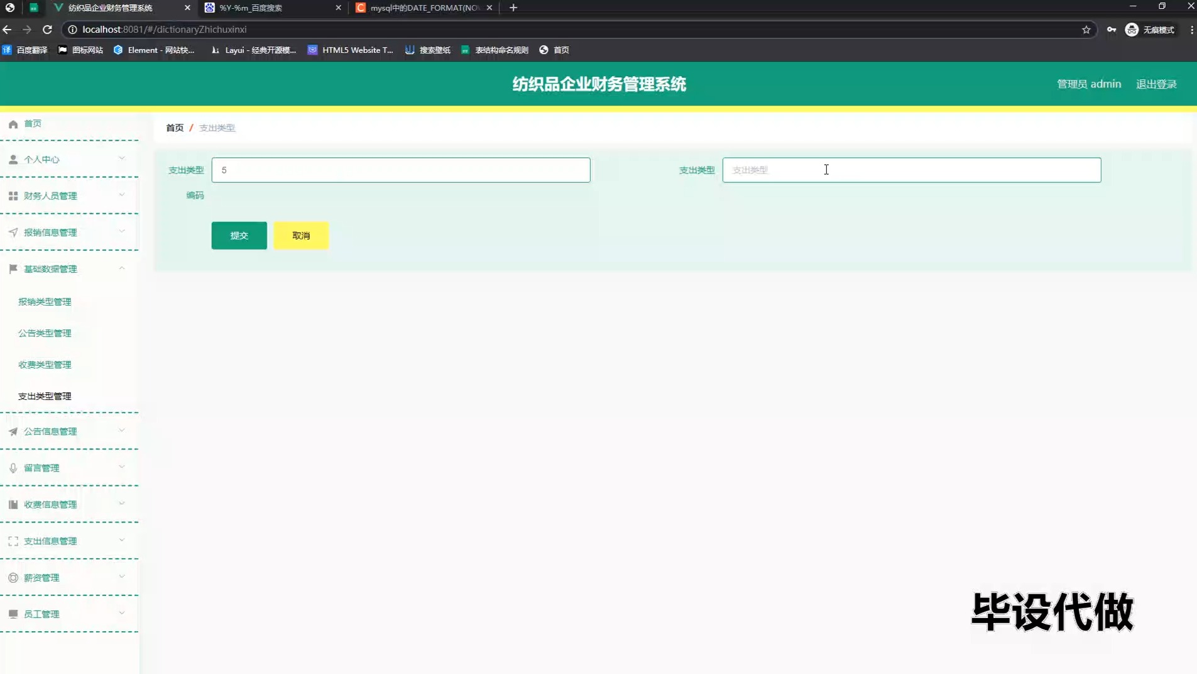
Task: Switch to the 纺织品企业财务管理系统 browser tab
Action: 121,8
